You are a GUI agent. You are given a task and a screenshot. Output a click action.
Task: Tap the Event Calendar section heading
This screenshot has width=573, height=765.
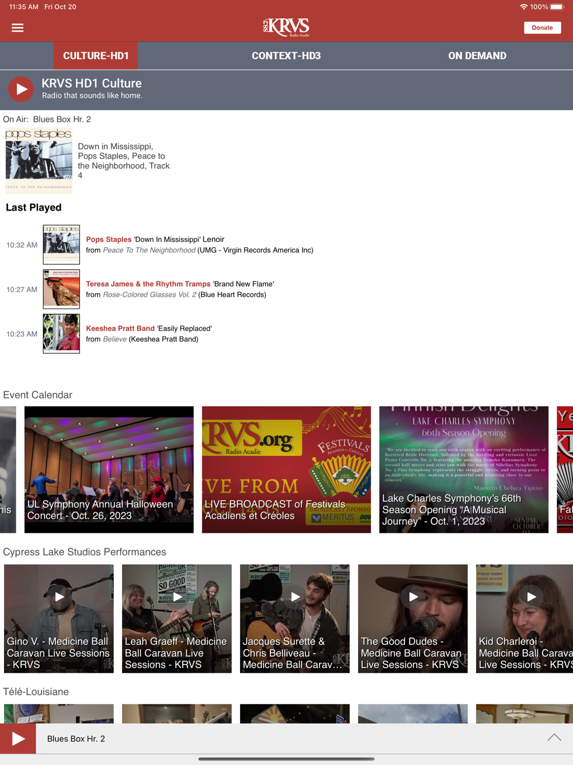pyautogui.click(x=38, y=395)
